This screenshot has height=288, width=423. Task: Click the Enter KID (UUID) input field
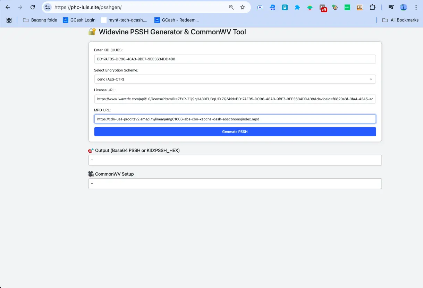pyautogui.click(x=235, y=59)
